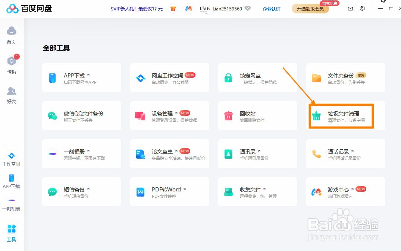Open the 垃圾文件清理 tool title

[344, 114]
